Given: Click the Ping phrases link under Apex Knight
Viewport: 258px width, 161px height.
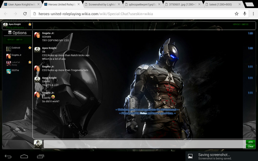Looking at the screenshot, I should (x=15, y=28).
